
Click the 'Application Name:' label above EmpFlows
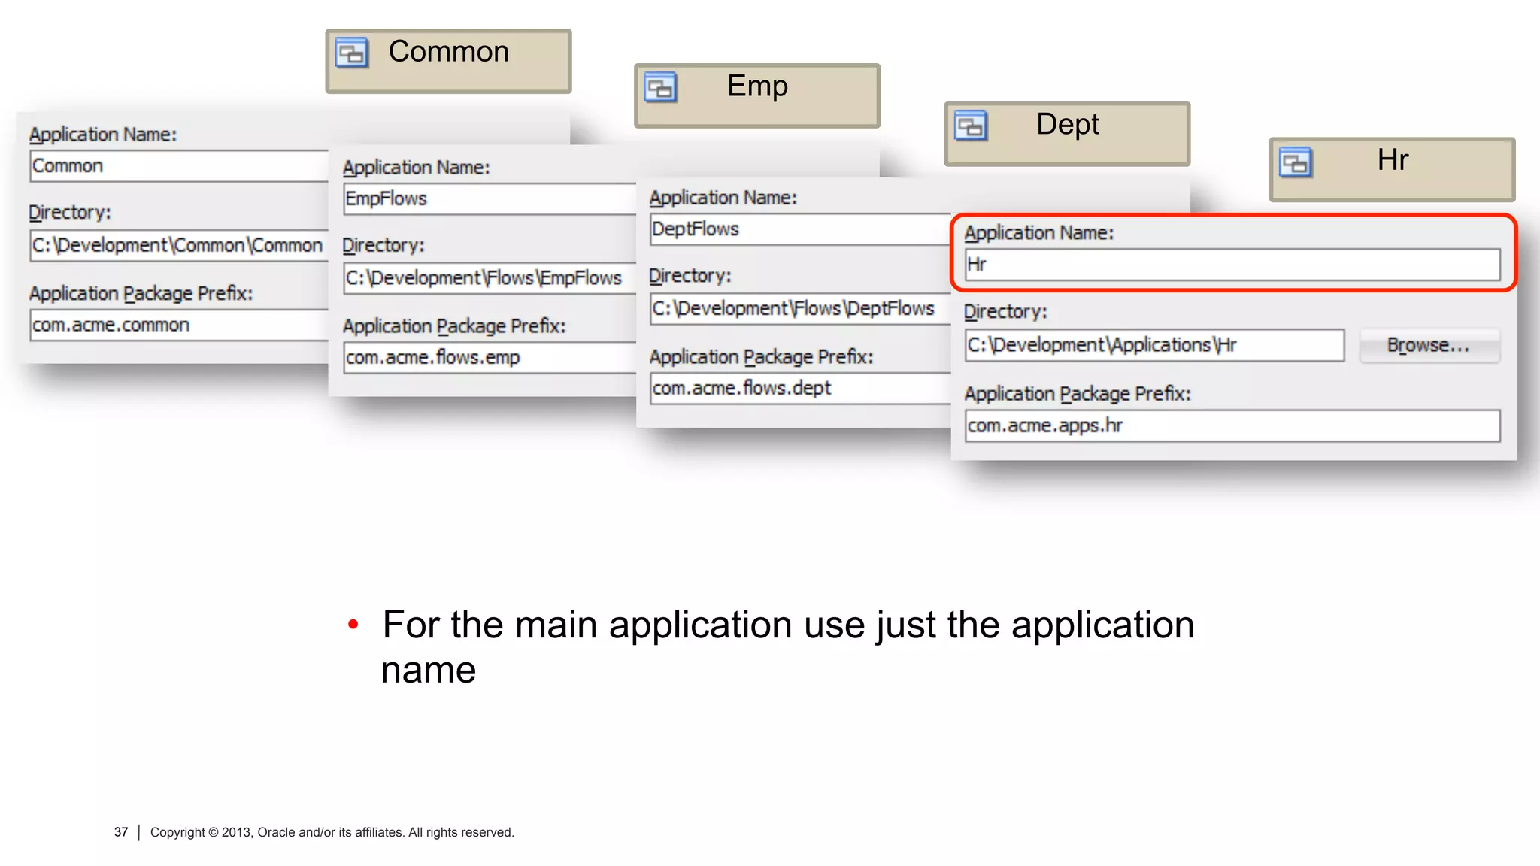pos(416,168)
